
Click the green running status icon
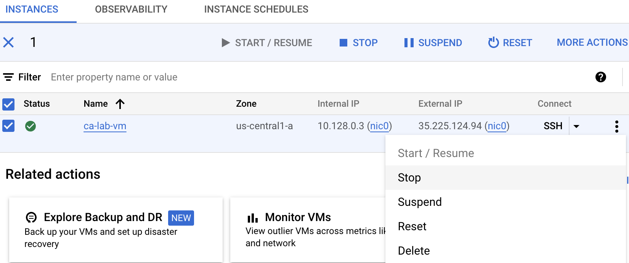[x=30, y=126]
